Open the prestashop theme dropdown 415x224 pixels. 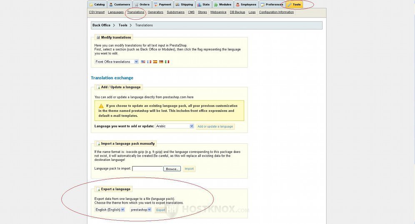[140, 210]
